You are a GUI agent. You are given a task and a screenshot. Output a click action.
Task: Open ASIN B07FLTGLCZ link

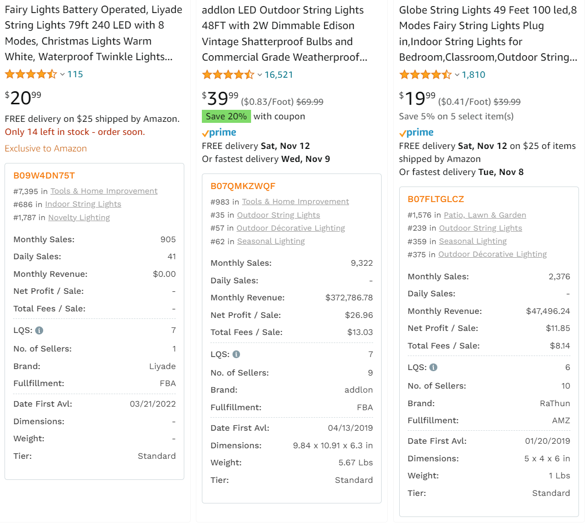pyautogui.click(x=436, y=200)
